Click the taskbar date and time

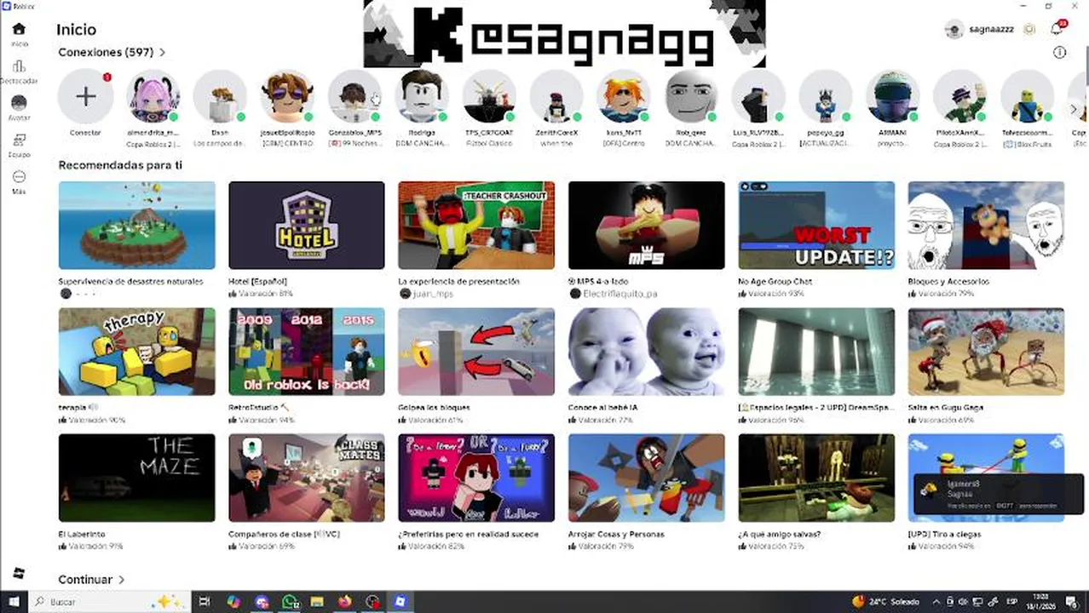click(x=1041, y=602)
